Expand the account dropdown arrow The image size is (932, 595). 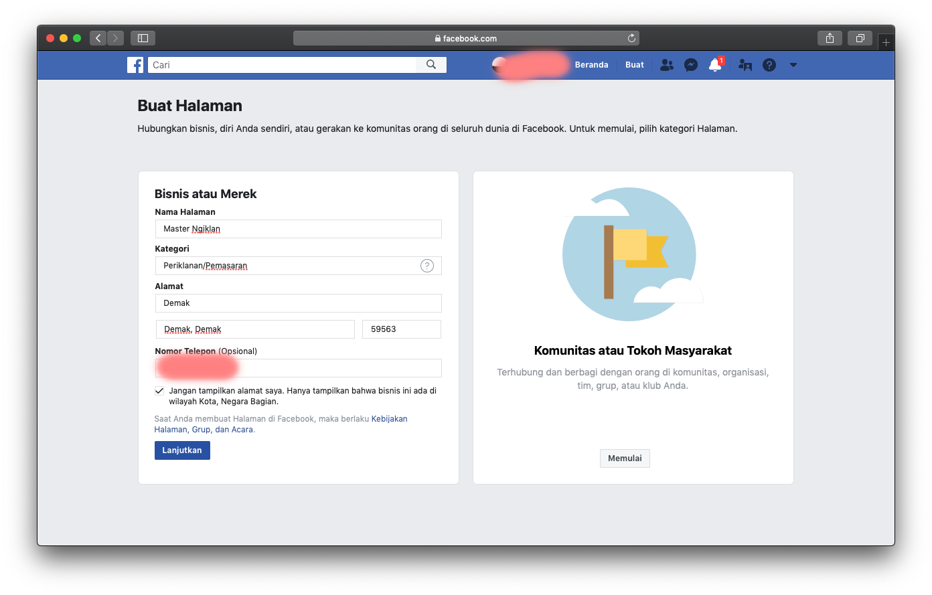[793, 65]
